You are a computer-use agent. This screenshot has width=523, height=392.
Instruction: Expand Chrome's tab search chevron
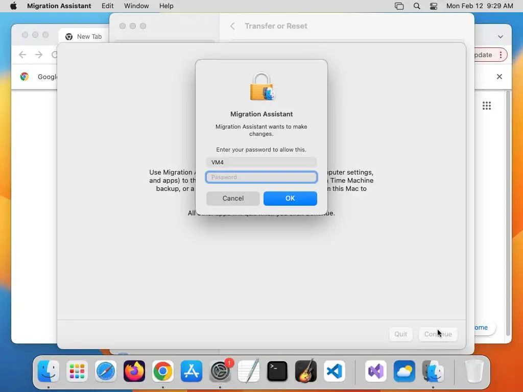click(x=501, y=37)
